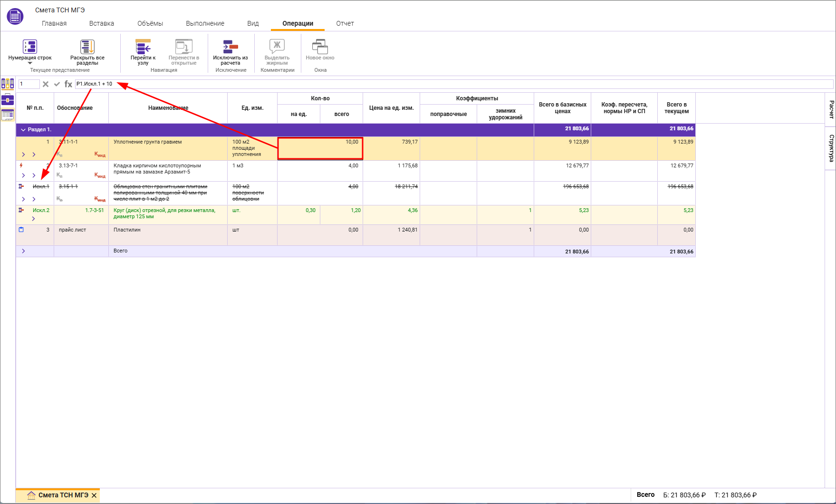Open the Расчет side panel tab
Screen dimensions: 836x504
coord(831,109)
